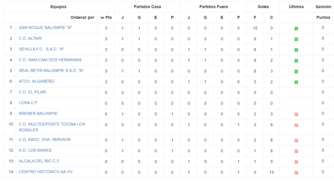This screenshot has width=334, height=183.
Task: Open the LORA C.F. team link
Action: 28,103
